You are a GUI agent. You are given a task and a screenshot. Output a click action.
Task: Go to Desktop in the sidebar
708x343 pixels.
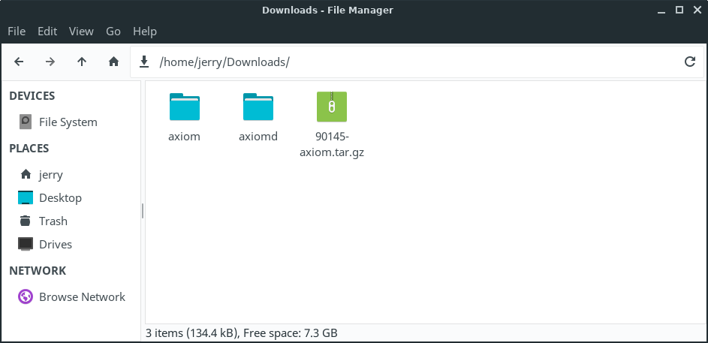60,198
